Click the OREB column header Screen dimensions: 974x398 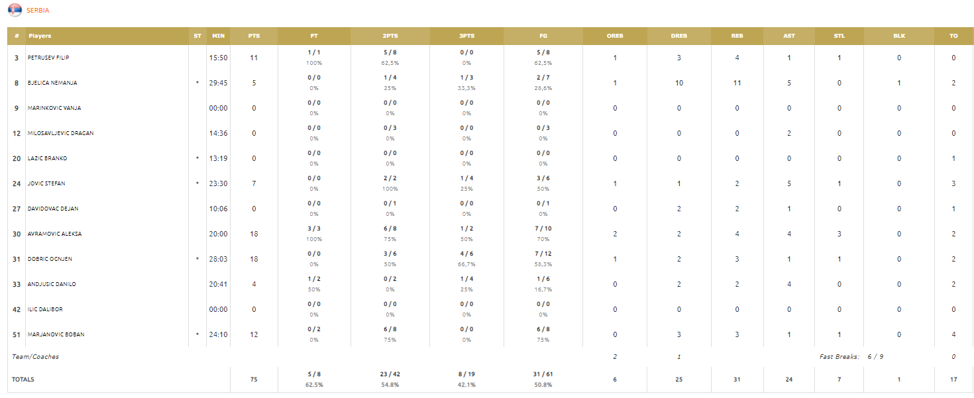click(x=615, y=36)
